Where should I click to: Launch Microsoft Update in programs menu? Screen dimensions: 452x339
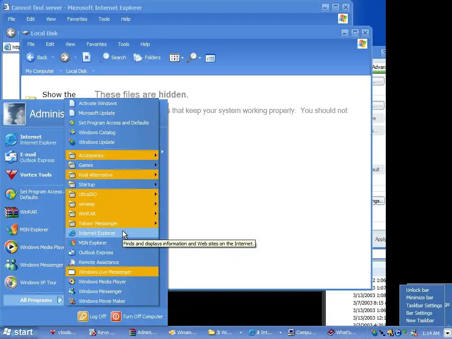112,113
